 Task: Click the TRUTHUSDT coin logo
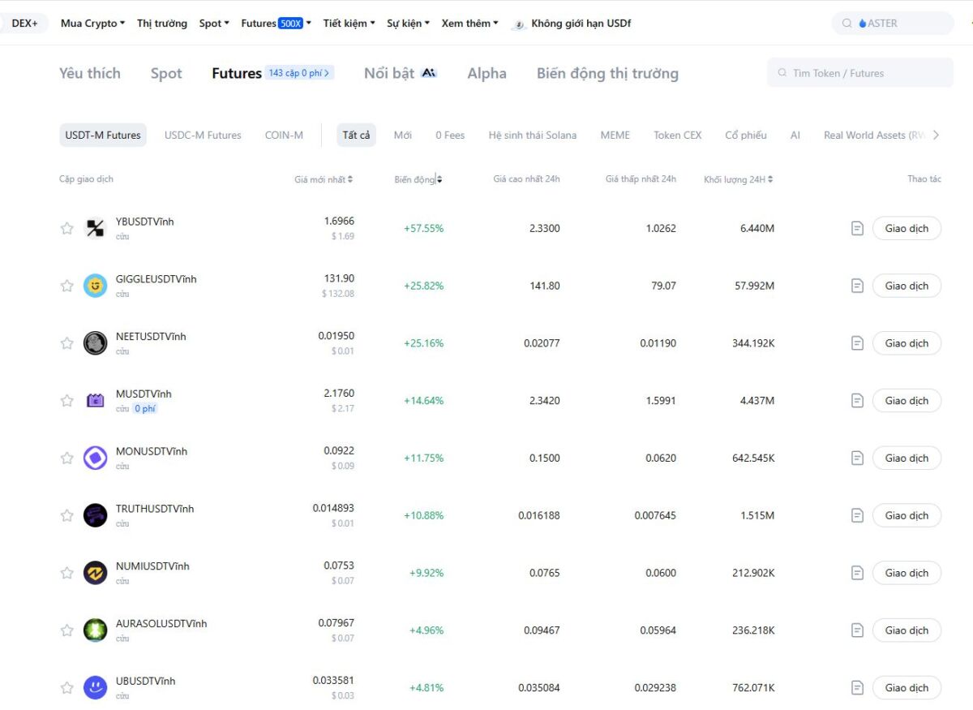95,515
